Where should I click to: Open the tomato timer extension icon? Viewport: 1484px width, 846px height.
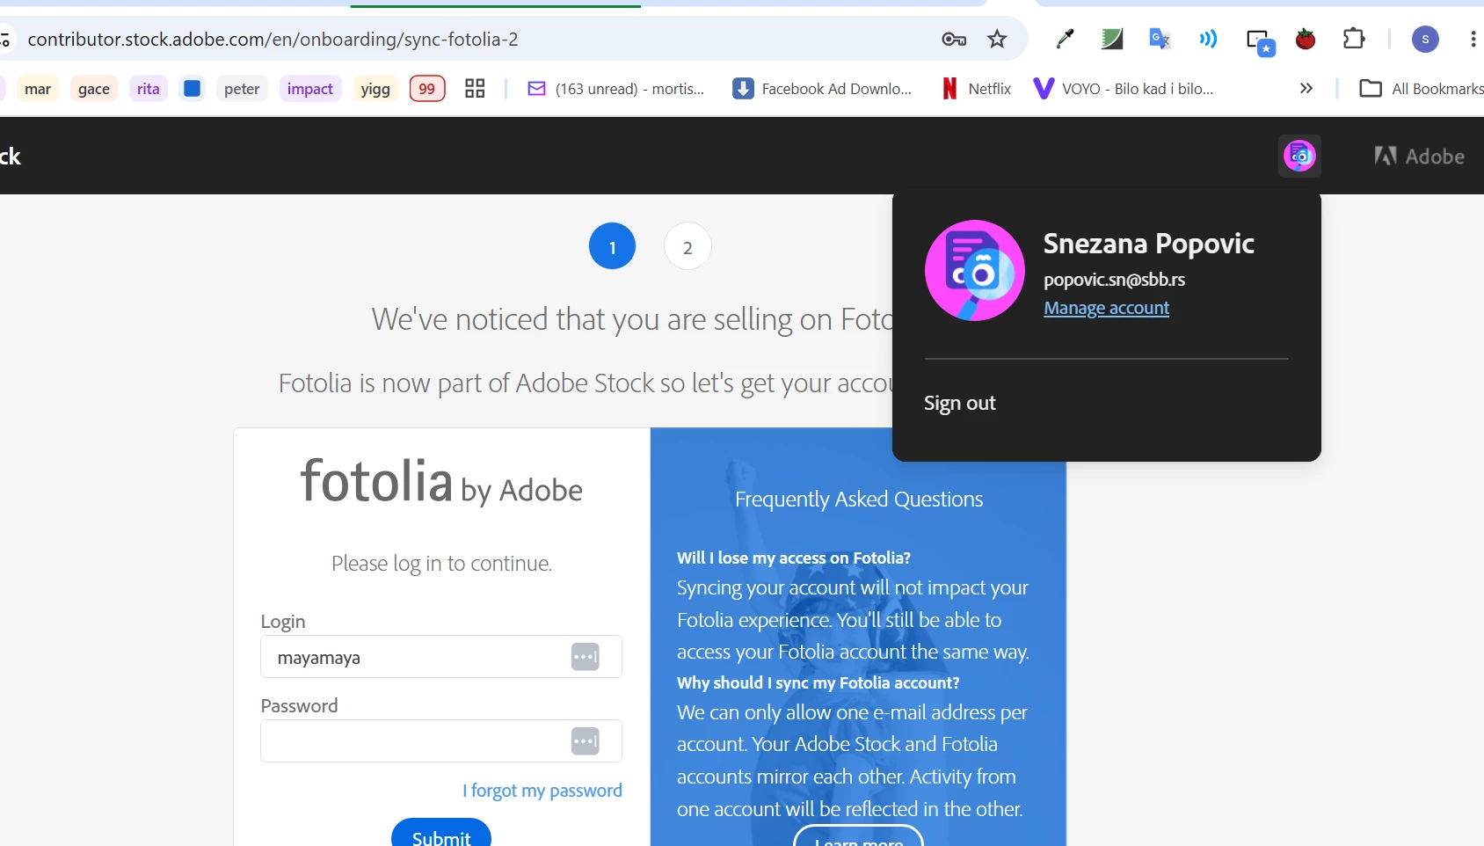1306,39
